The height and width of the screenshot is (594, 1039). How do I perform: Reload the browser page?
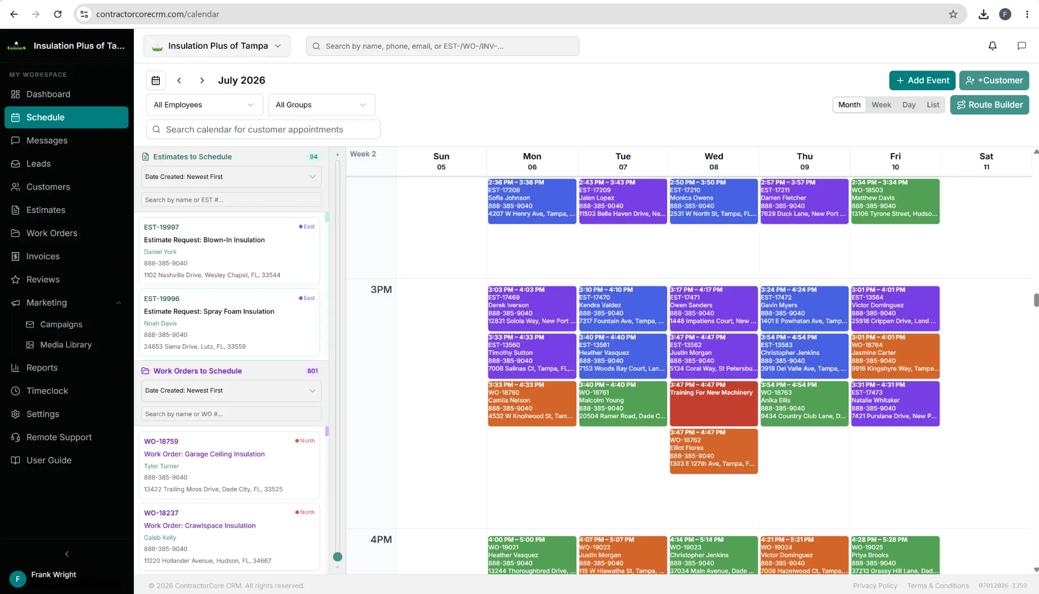pos(58,14)
